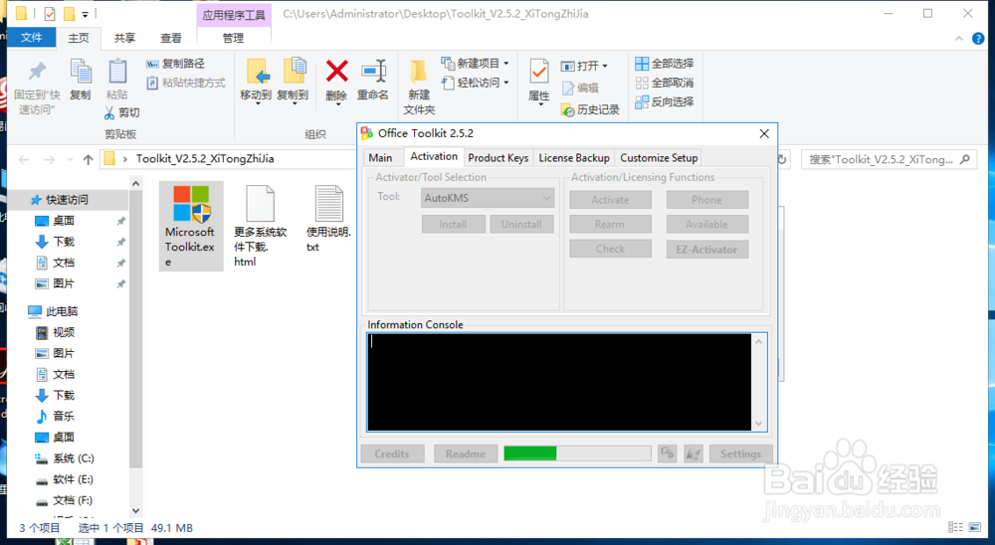Image resolution: width=995 pixels, height=545 pixels.
Task: Click inside the Information Console
Action: 559,382
